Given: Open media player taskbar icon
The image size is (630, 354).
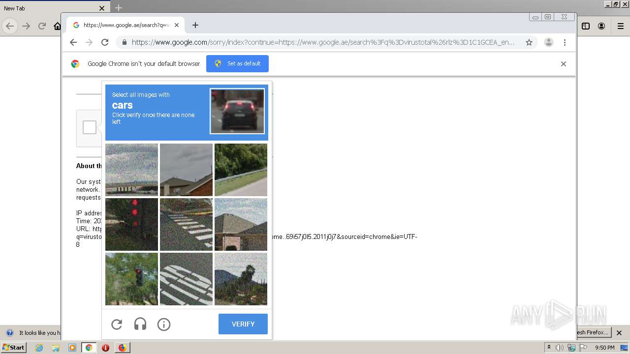Looking at the screenshot, I should [x=72, y=348].
